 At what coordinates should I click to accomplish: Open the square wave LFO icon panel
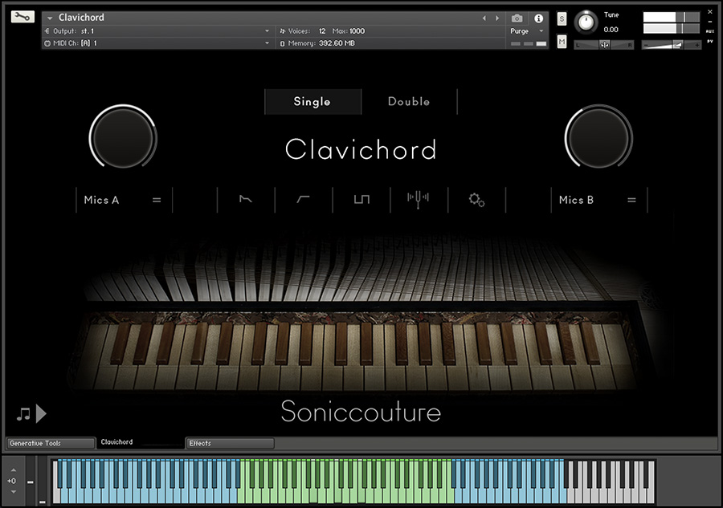point(361,199)
